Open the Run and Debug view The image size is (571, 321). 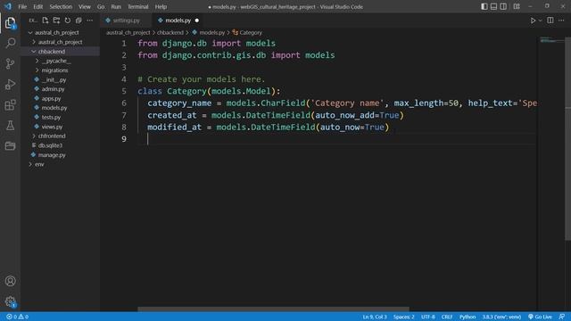[10, 84]
